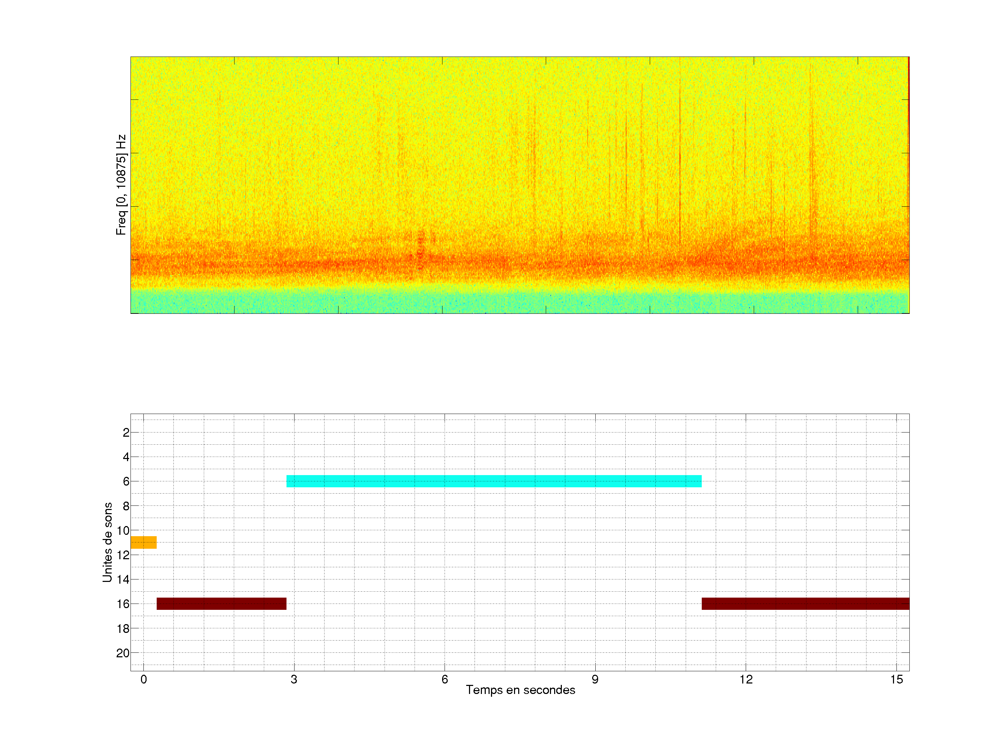Image resolution: width=1005 pixels, height=754 pixels.
Task: Select the right dark red bar at unit 16
Action: [x=805, y=604]
